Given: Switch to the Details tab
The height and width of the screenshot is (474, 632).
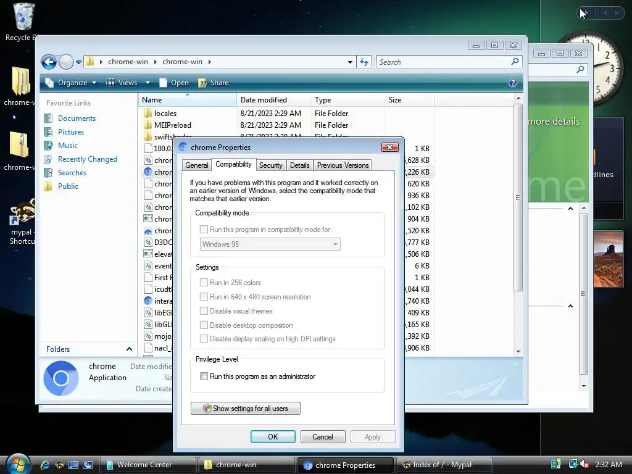Looking at the screenshot, I should [x=299, y=165].
